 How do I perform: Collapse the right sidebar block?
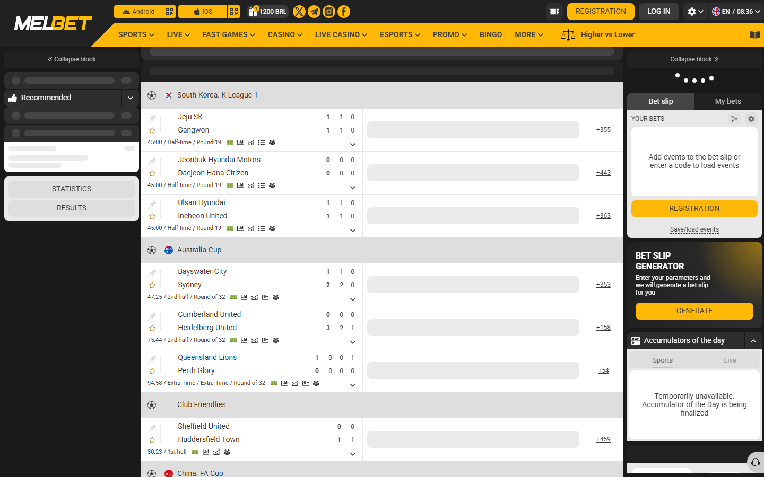click(694, 59)
